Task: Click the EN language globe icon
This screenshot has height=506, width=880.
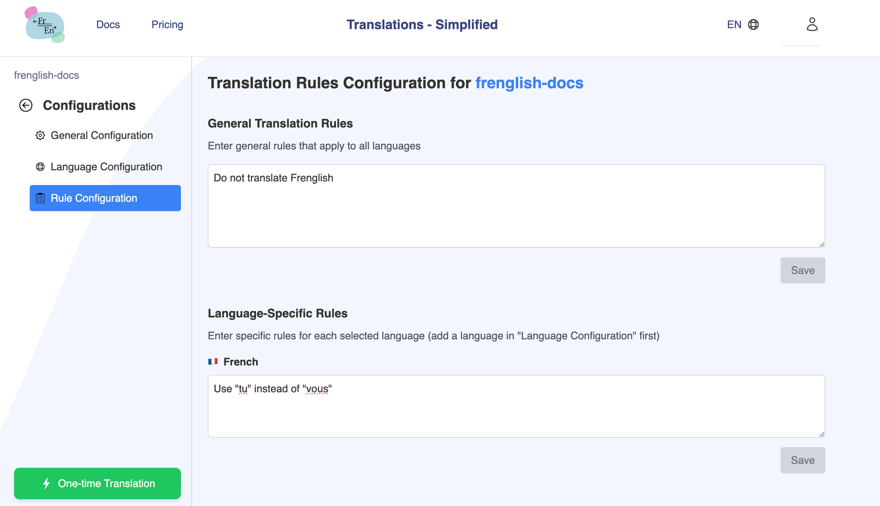Action: (x=753, y=24)
